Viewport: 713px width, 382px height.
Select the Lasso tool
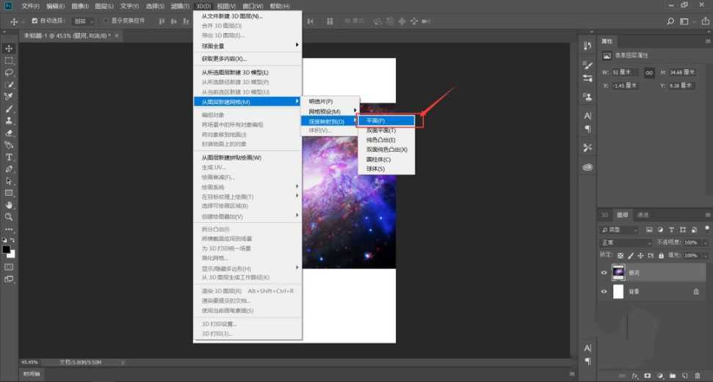pyautogui.click(x=9, y=73)
